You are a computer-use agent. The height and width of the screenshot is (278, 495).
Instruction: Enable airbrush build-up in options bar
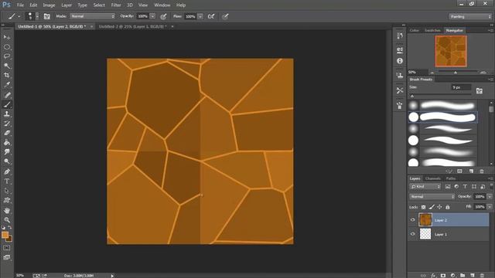211,16
